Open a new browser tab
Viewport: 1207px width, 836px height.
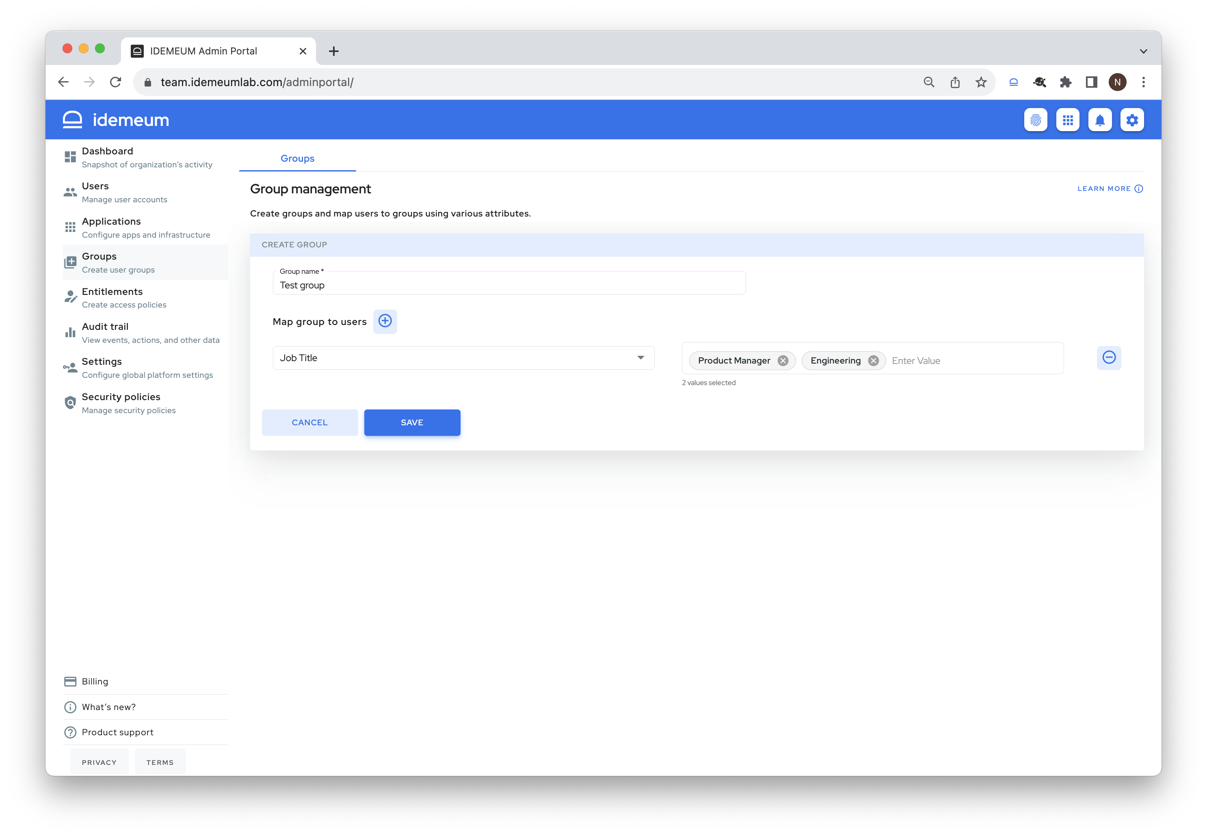333,51
